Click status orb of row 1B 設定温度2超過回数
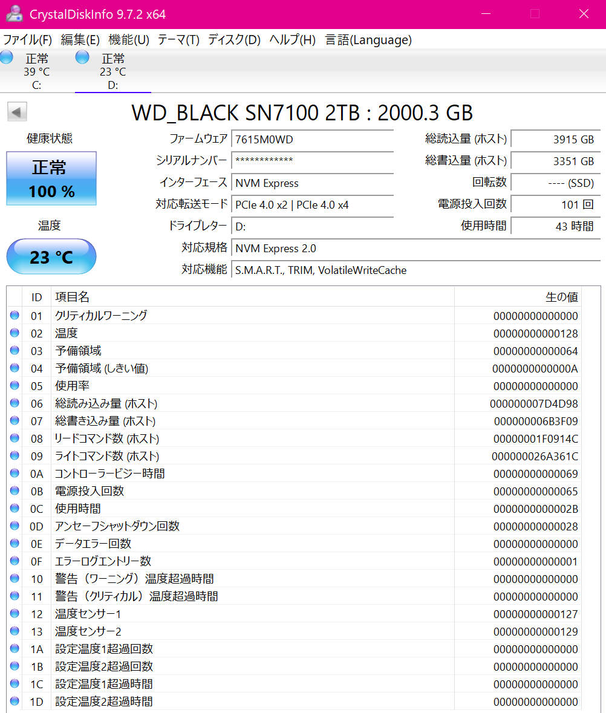Image resolution: width=606 pixels, height=713 pixels. coord(15,666)
